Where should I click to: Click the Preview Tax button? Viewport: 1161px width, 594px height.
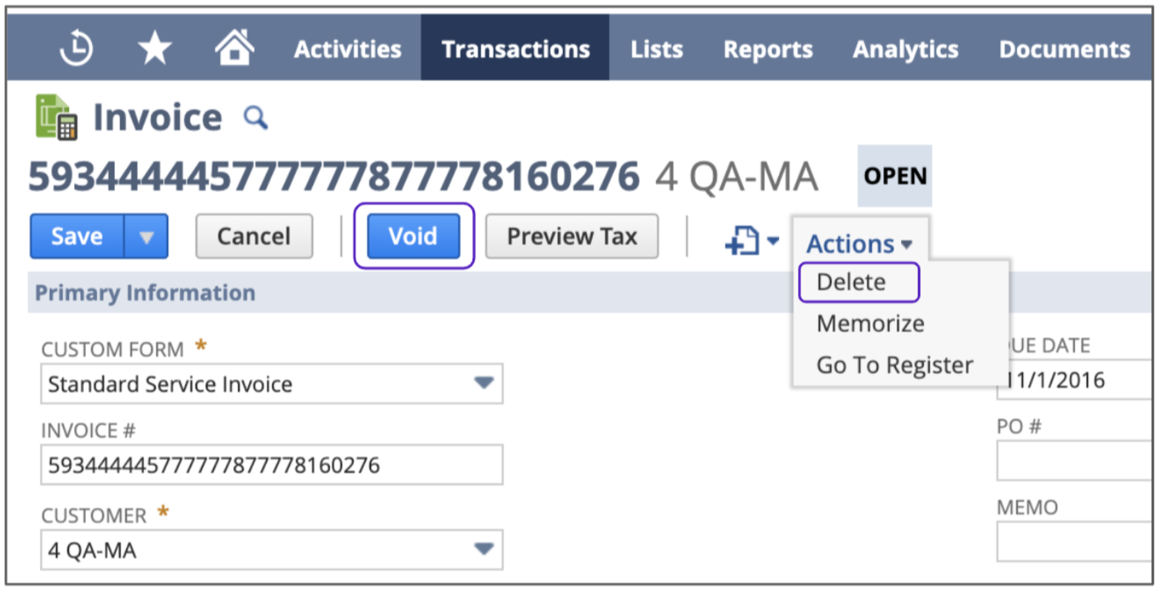572,236
